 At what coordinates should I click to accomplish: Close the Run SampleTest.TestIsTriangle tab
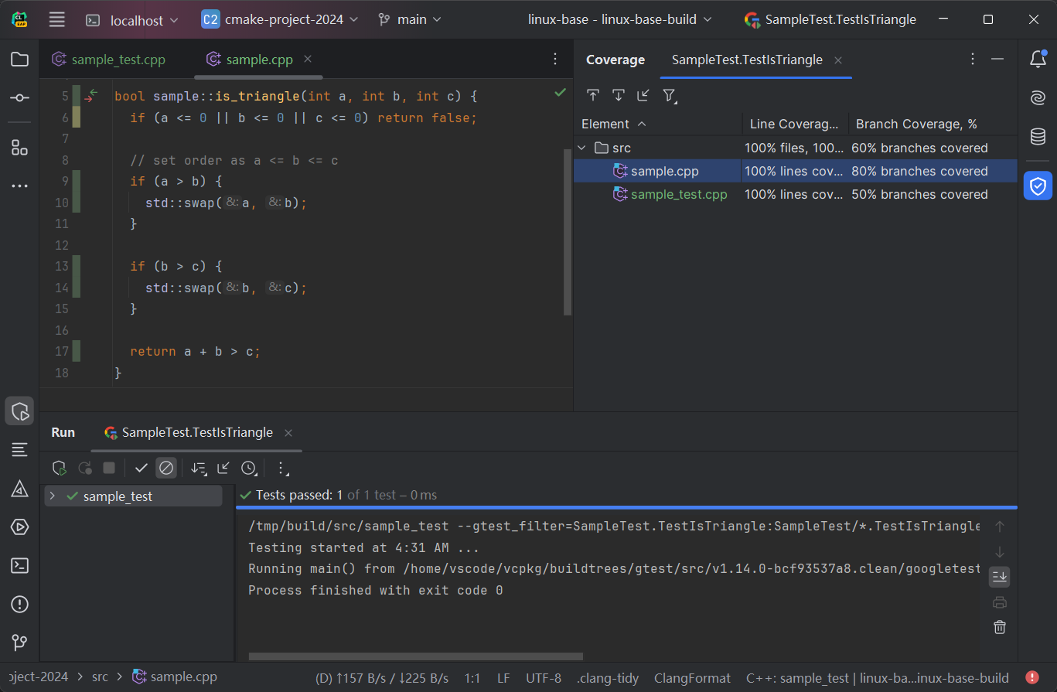[288, 432]
